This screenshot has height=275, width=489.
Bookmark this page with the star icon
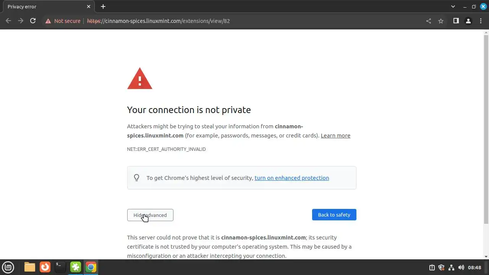click(x=441, y=21)
